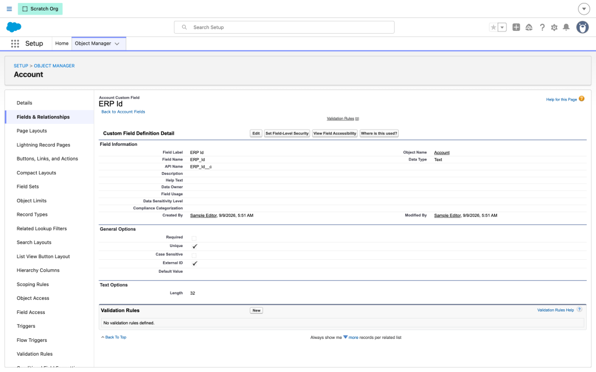The height and width of the screenshot is (372, 596).
Task: Open the global actions plus icon
Action: (516, 27)
